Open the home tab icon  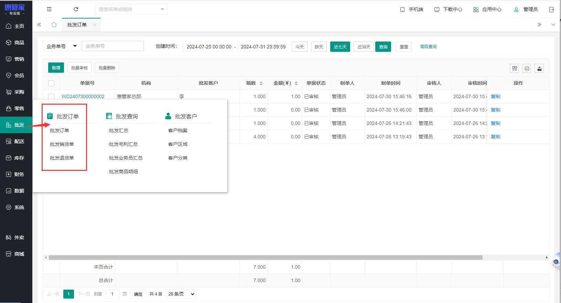(54, 25)
